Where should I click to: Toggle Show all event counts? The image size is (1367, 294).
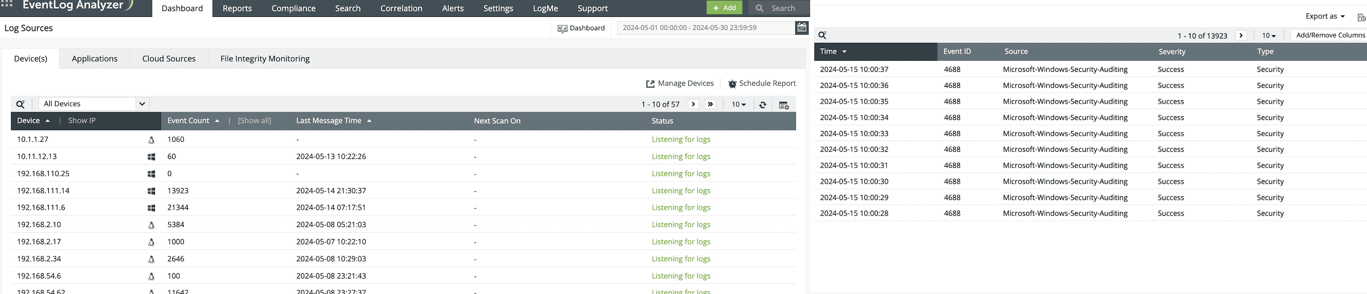pyautogui.click(x=254, y=120)
